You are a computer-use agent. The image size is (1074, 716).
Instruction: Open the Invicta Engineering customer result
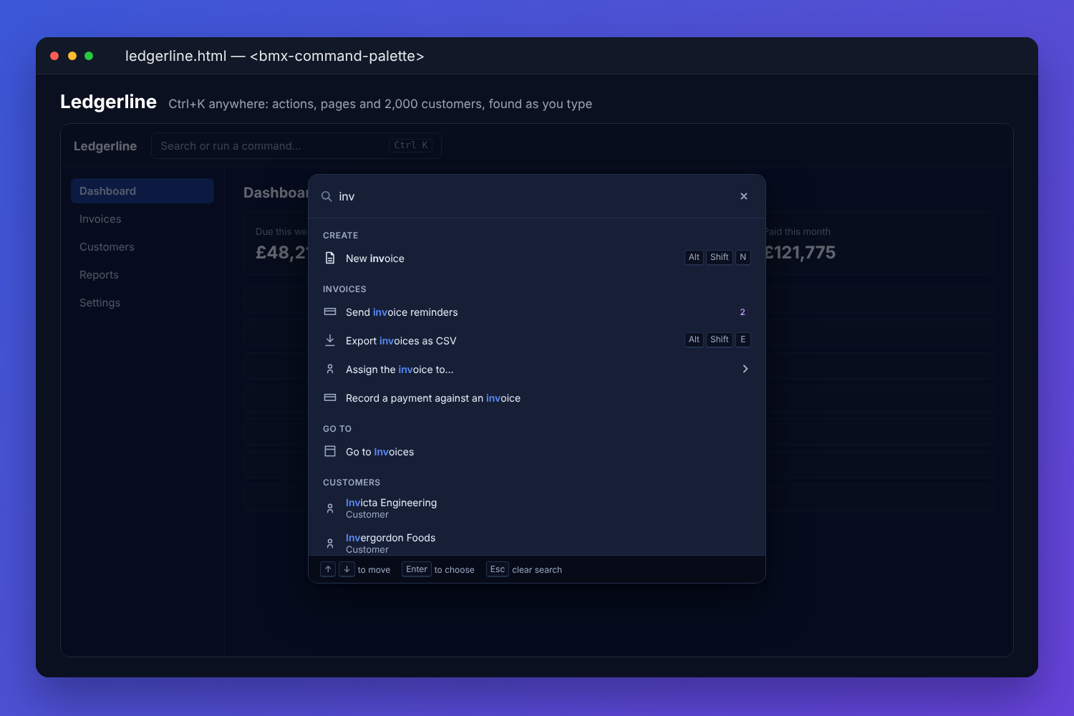pyautogui.click(x=537, y=508)
